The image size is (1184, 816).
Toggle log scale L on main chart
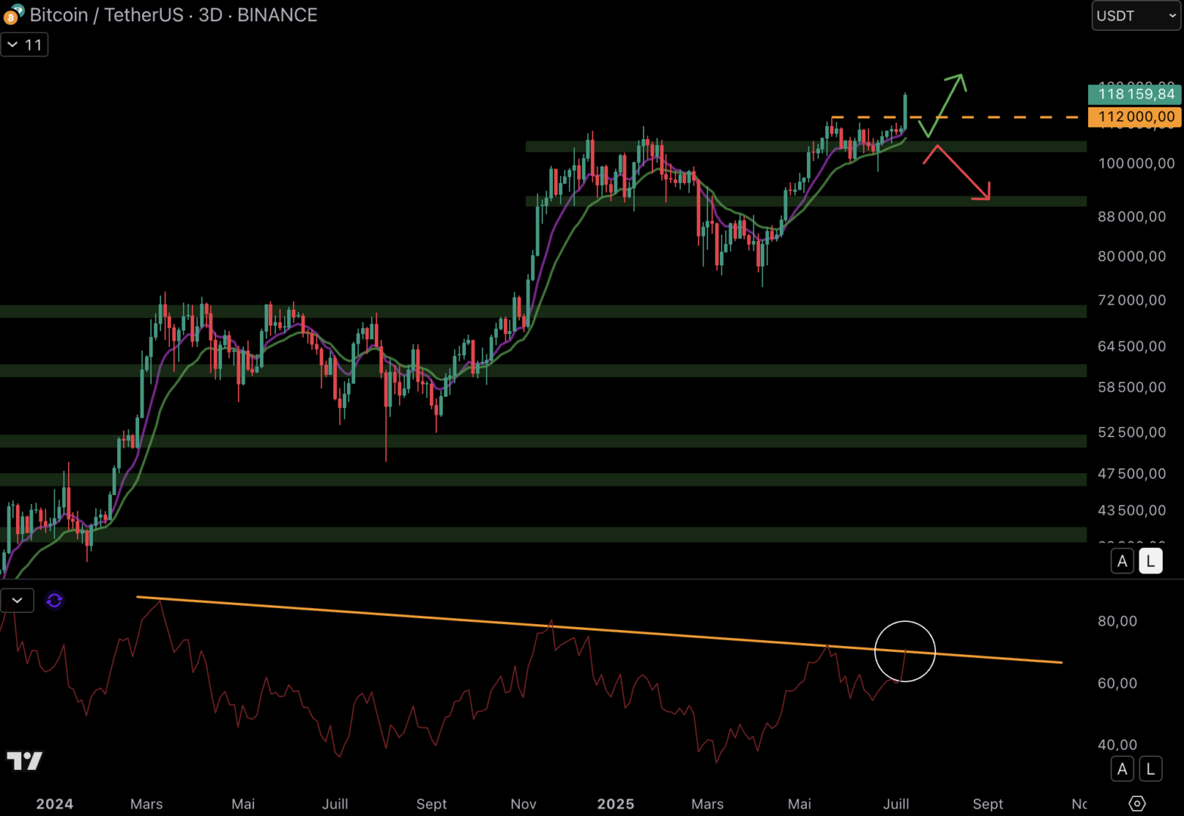click(1150, 561)
